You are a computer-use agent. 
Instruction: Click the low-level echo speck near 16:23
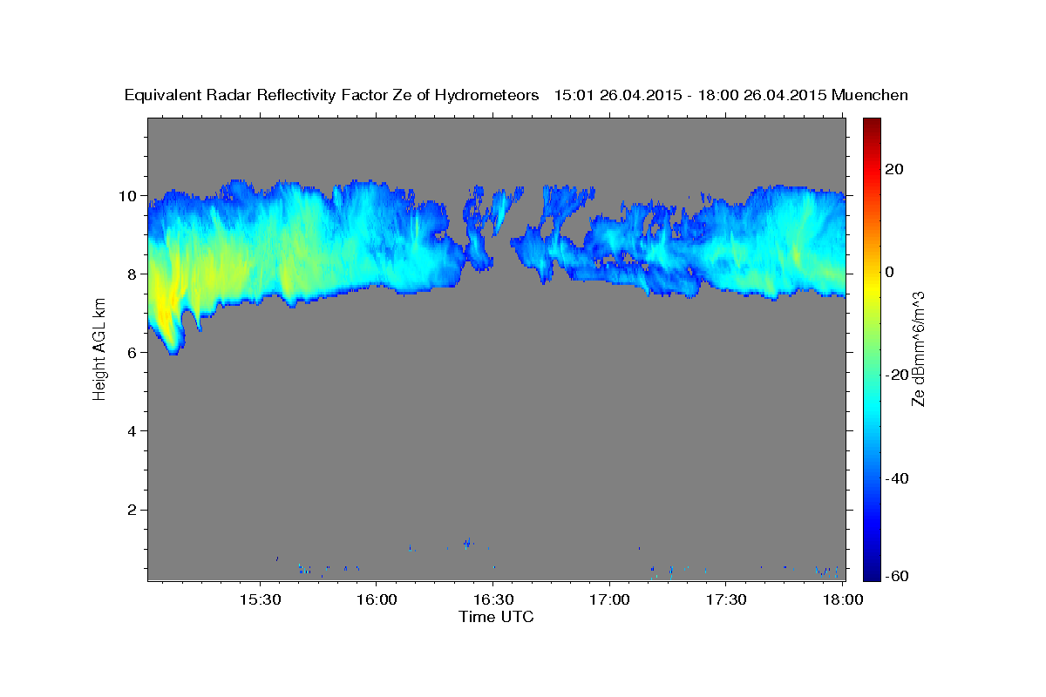click(x=467, y=543)
